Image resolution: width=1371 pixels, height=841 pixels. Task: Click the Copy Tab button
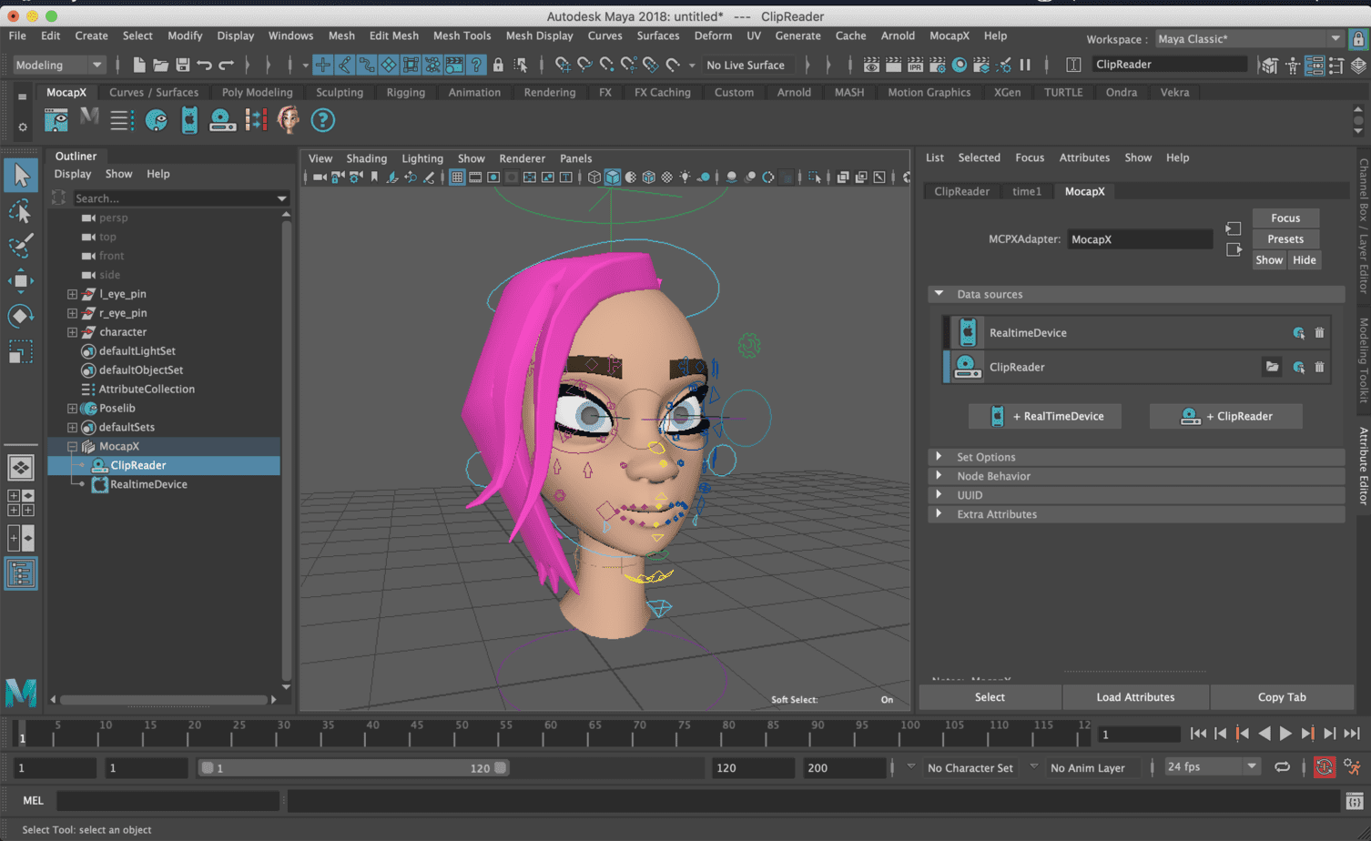click(x=1282, y=697)
